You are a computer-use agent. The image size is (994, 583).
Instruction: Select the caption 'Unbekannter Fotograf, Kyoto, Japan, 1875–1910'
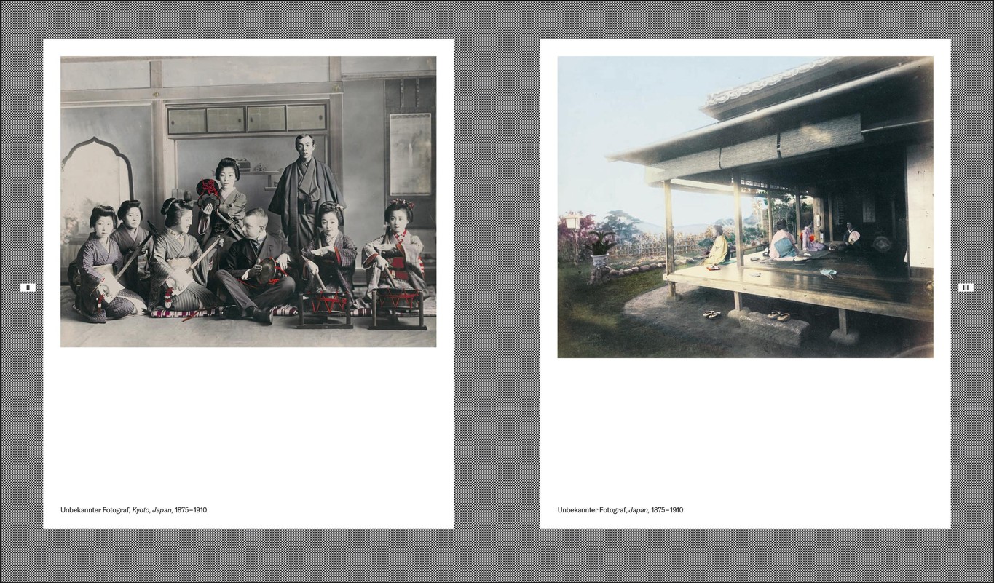[133, 510]
